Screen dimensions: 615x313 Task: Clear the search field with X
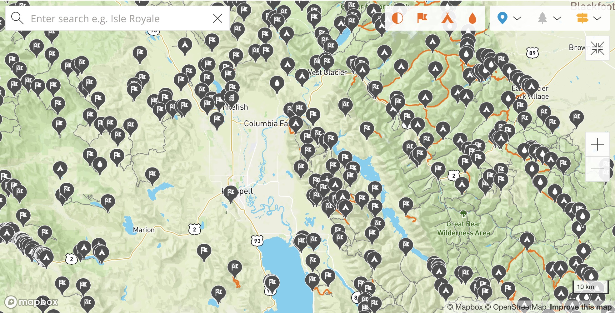click(x=217, y=18)
